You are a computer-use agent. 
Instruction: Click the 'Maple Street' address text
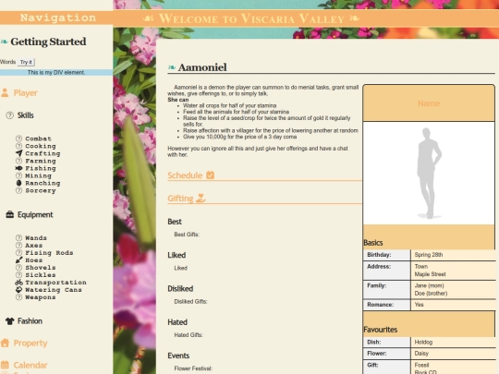pyautogui.click(x=430, y=274)
